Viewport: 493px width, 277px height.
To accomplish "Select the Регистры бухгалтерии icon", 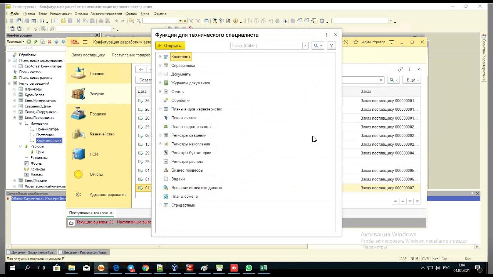I will point(166,153).
